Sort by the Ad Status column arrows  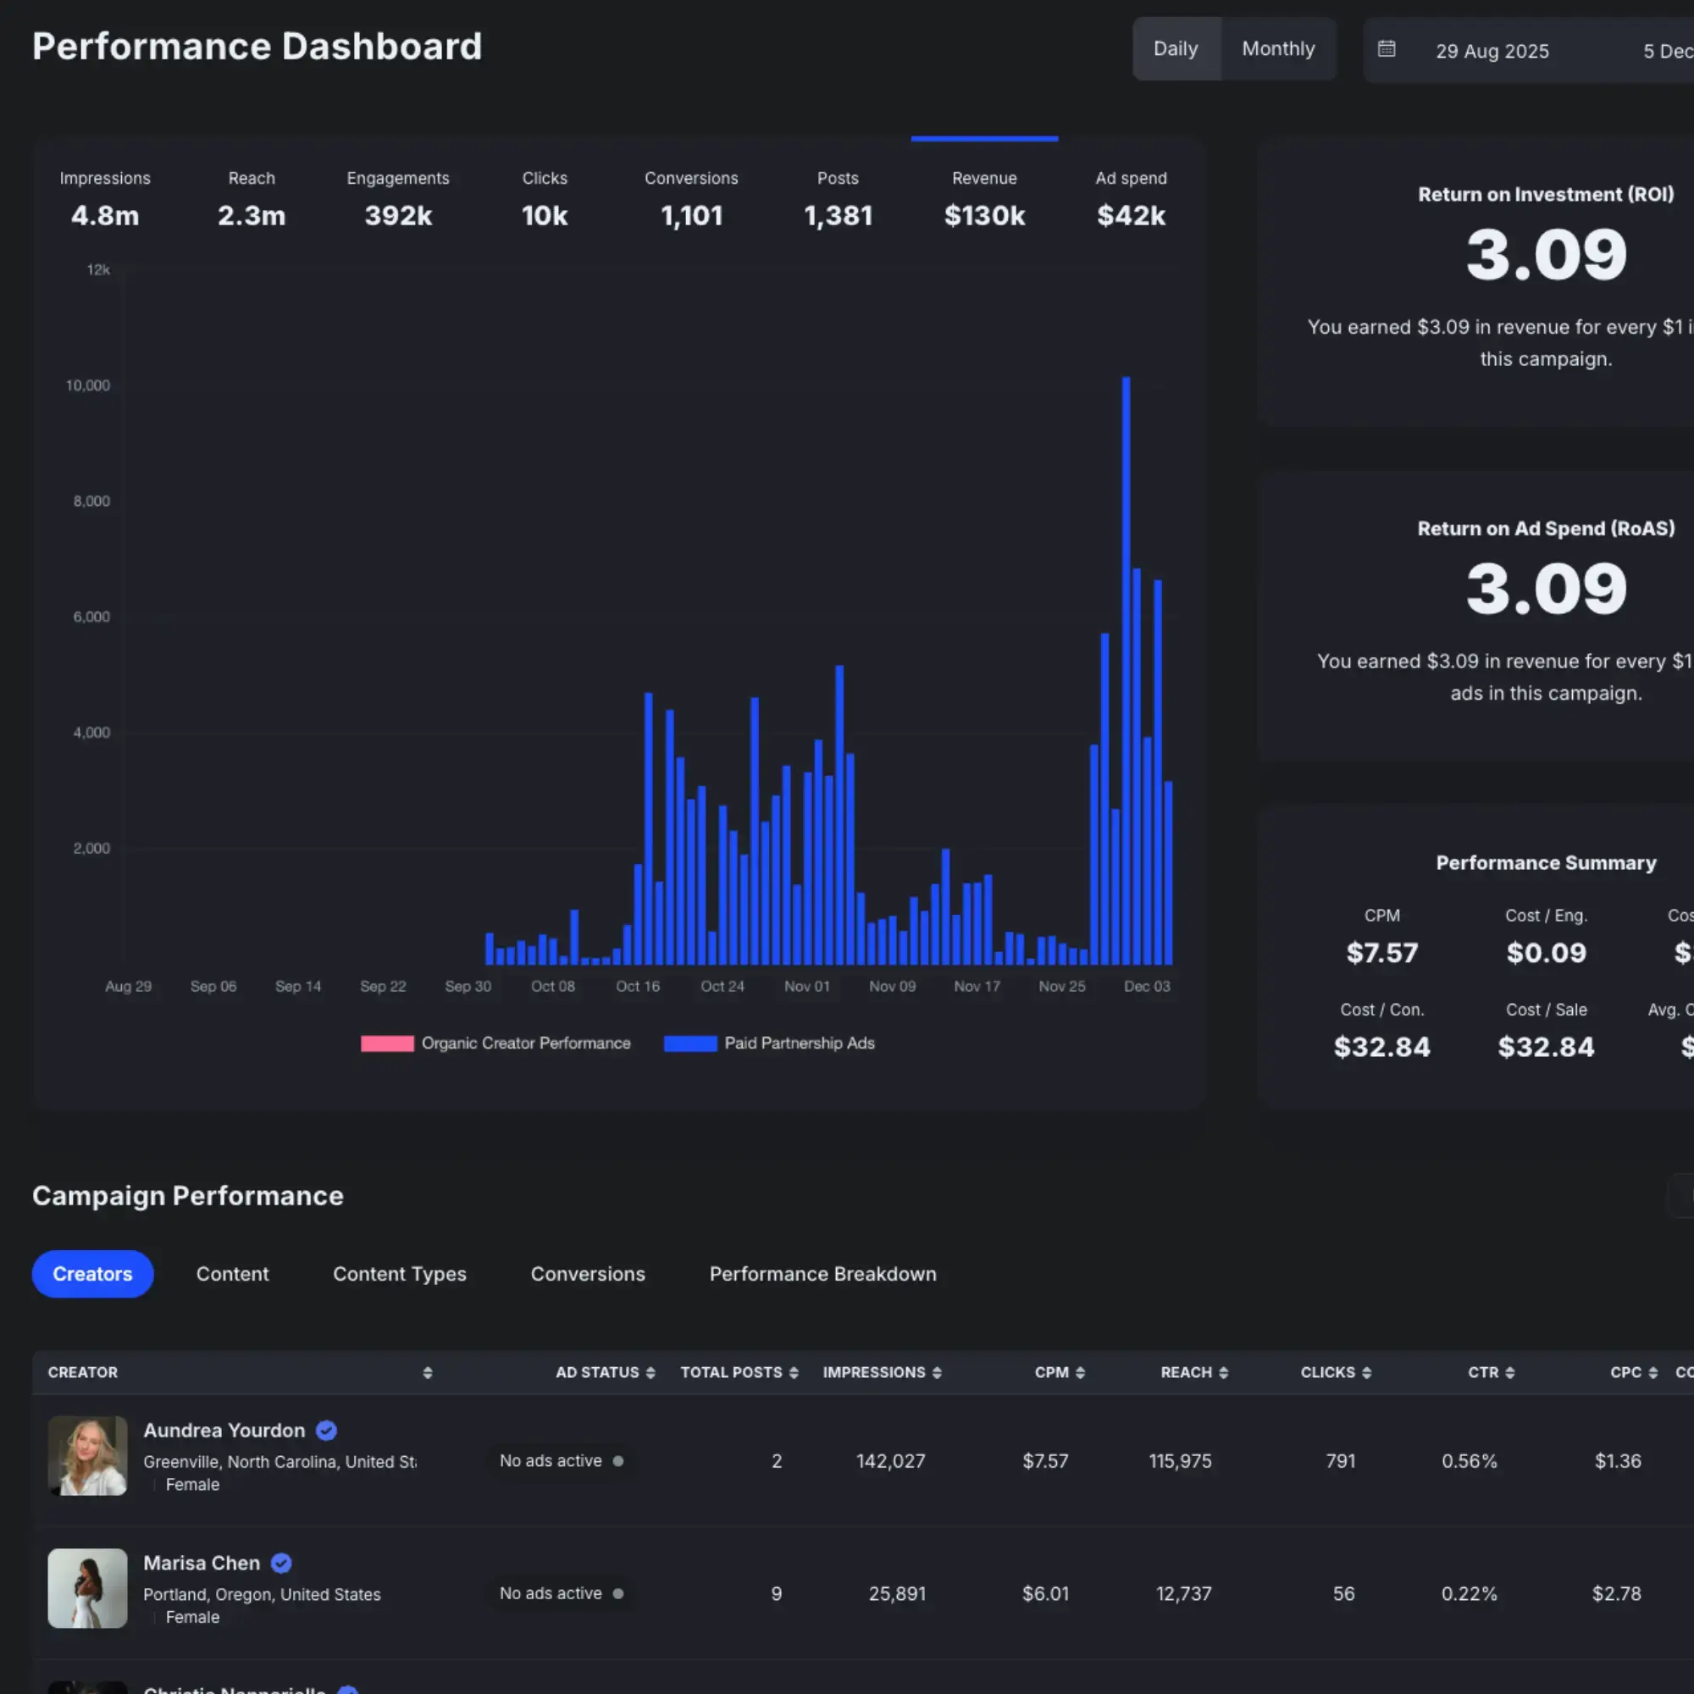(650, 1372)
